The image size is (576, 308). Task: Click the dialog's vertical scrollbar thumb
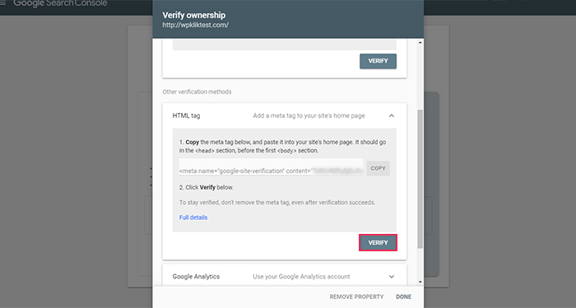[x=420, y=179]
